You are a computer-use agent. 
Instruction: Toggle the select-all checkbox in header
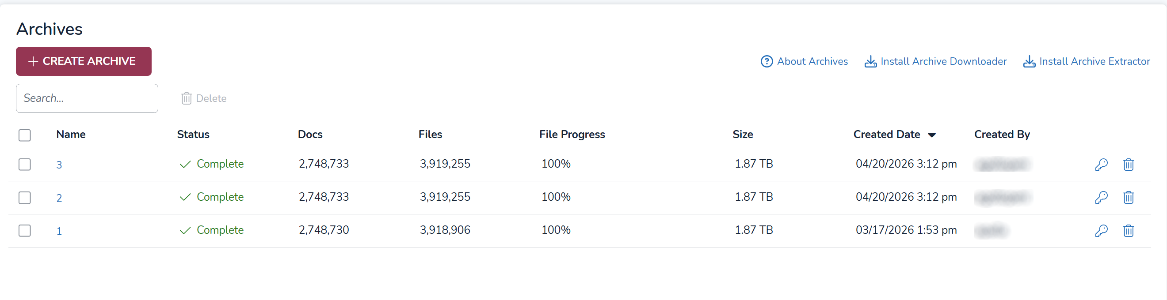pos(25,135)
